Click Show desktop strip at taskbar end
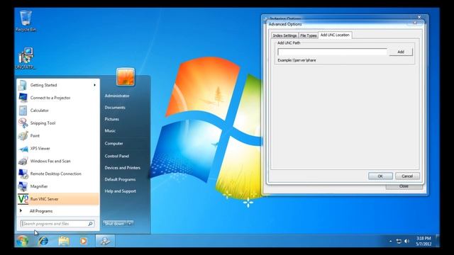The height and width of the screenshot is (255, 454). [437, 241]
